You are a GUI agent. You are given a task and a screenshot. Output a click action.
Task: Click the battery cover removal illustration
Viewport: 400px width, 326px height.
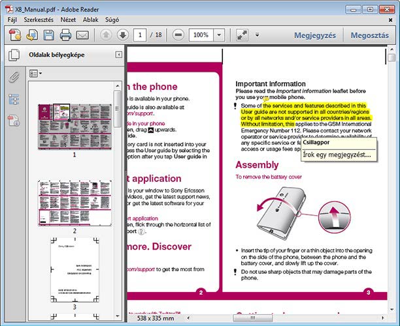(303, 214)
